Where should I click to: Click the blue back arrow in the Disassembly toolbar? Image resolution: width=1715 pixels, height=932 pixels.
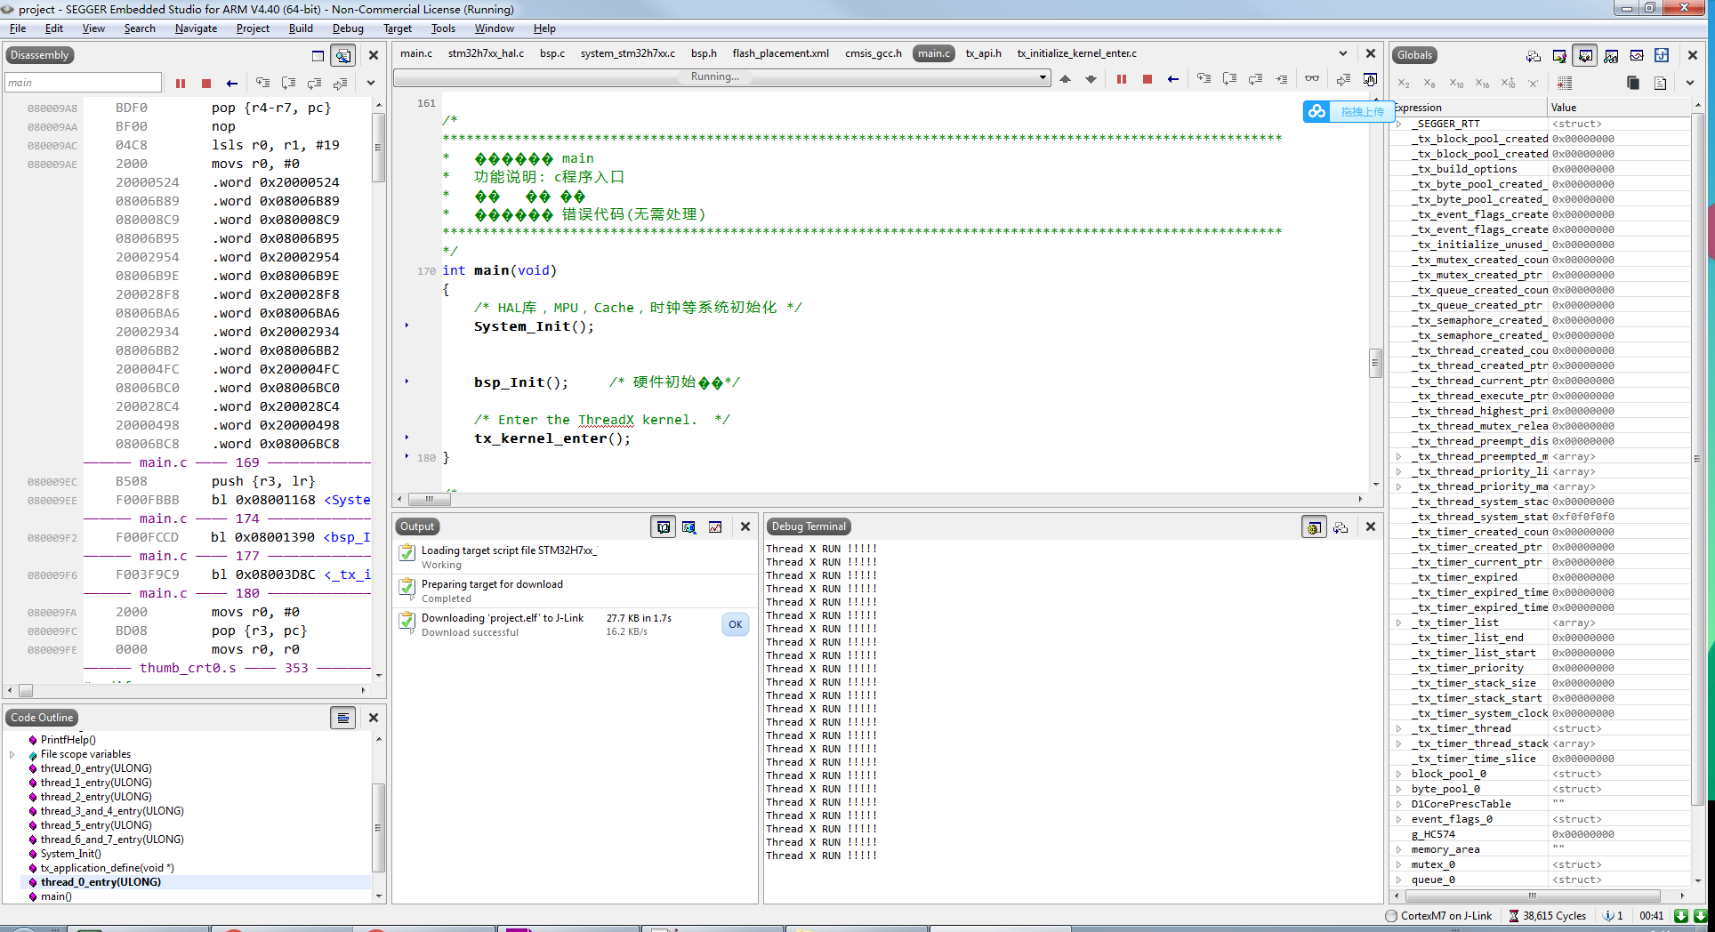pos(232,84)
